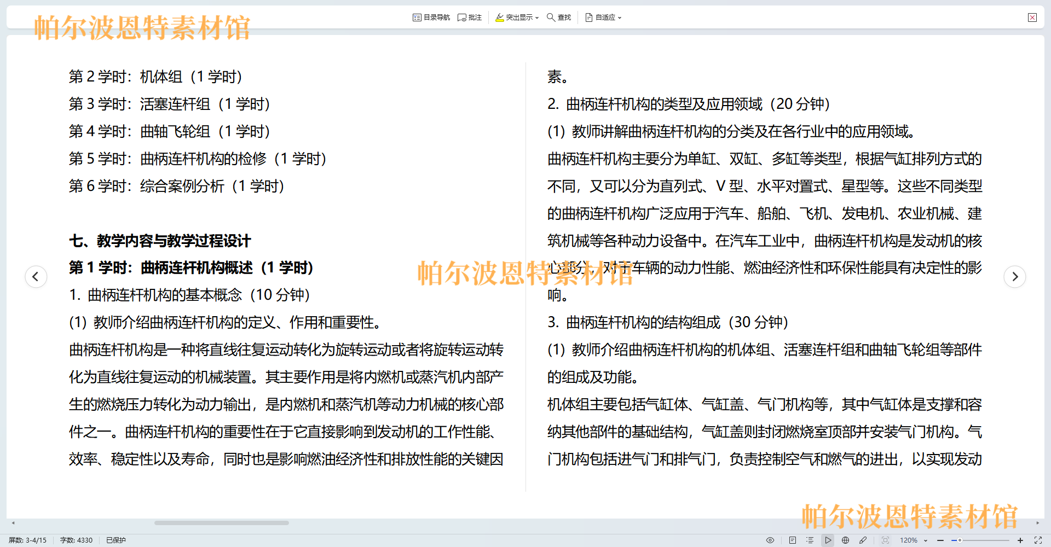
Task: Click the 屏数: 3-4/15 status entry
Action: [27, 540]
